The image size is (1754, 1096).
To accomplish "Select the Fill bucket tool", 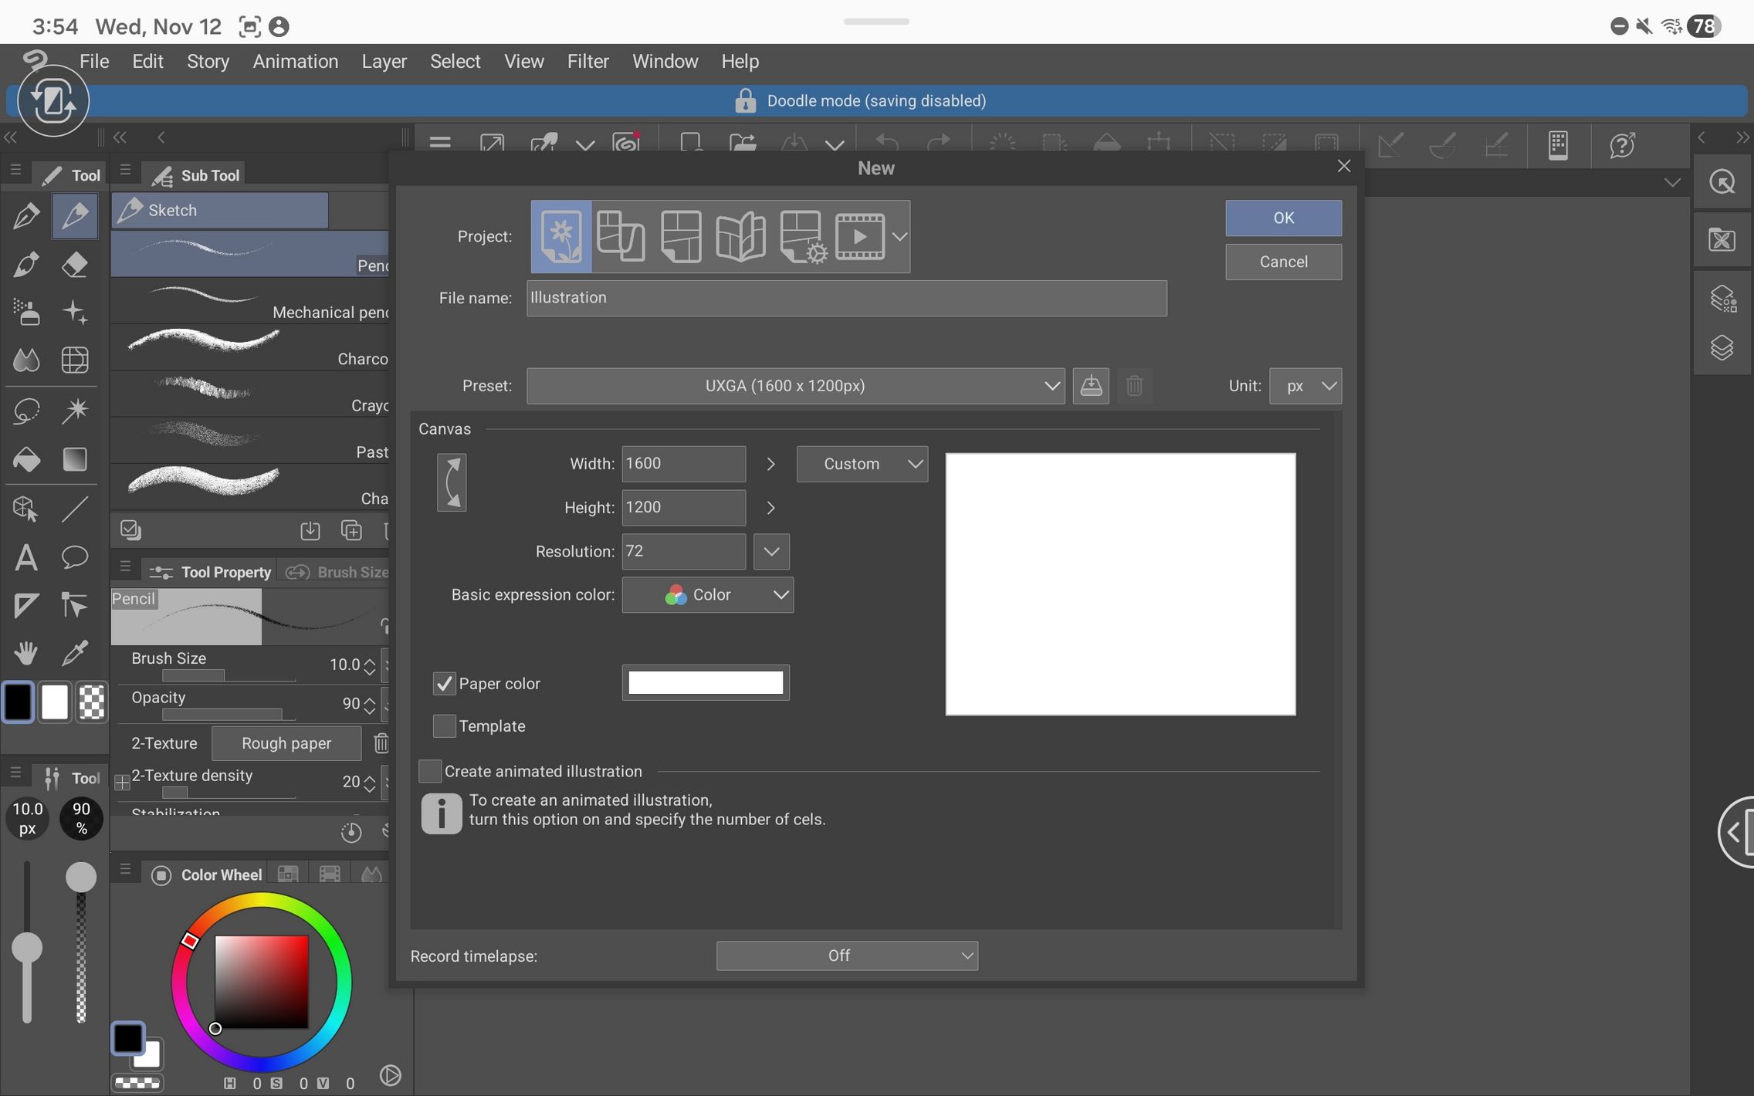I will pyautogui.click(x=26, y=460).
